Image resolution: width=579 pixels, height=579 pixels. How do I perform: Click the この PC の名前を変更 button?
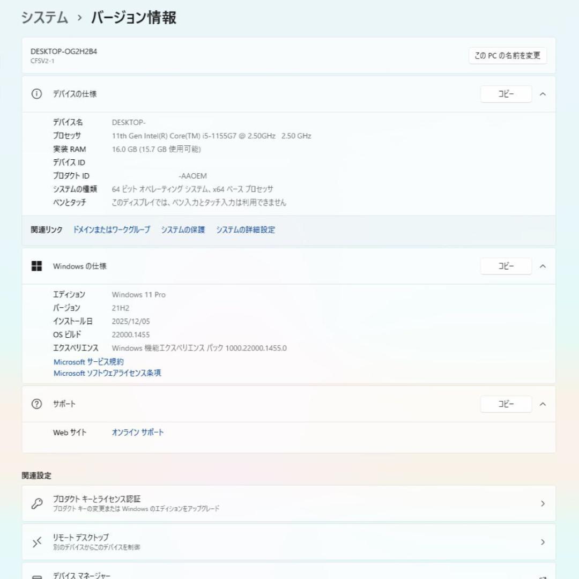(x=507, y=56)
